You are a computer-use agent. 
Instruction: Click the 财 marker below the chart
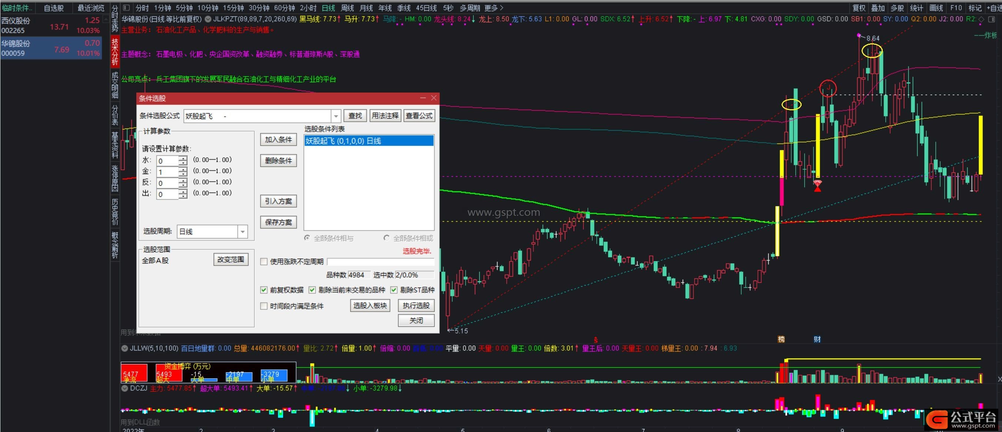click(817, 339)
